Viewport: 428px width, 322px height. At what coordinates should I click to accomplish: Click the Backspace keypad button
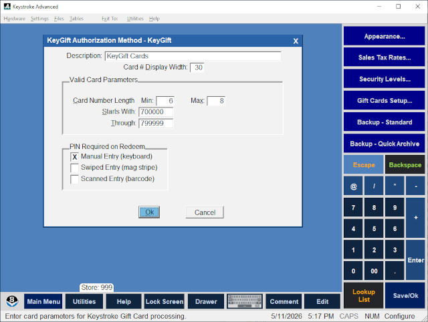click(x=405, y=165)
